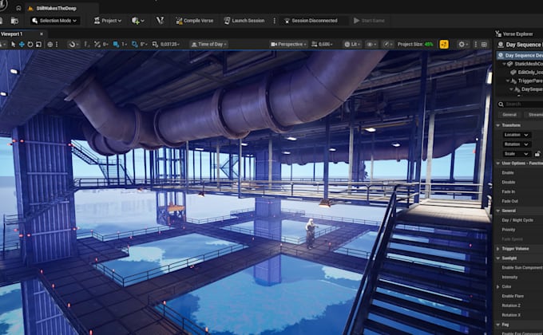This screenshot has height=335, width=543.
Task: Open the Verse Explorer tab
Action: click(518, 34)
